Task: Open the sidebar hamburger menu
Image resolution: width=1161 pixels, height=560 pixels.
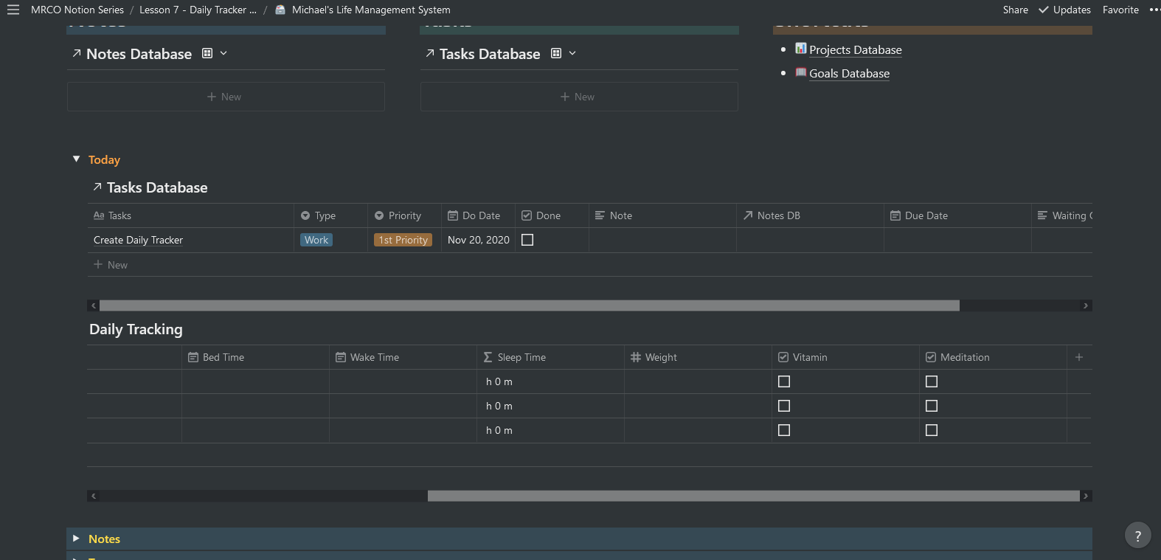Action: pos(13,10)
